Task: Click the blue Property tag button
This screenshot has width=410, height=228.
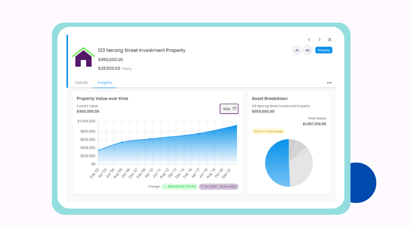Action: pos(324,50)
